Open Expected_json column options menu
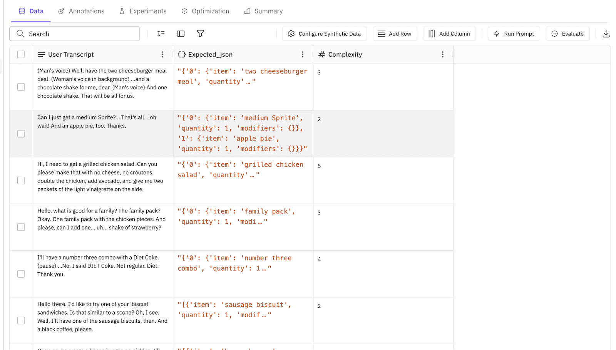The image size is (616, 350). pyautogui.click(x=303, y=55)
